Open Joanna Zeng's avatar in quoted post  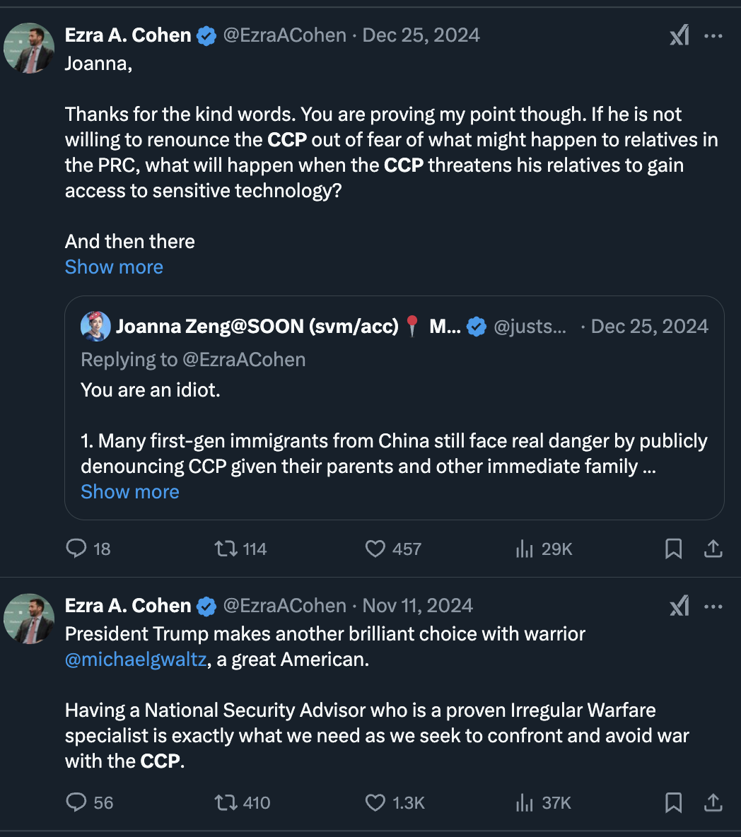[x=95, y=326]
